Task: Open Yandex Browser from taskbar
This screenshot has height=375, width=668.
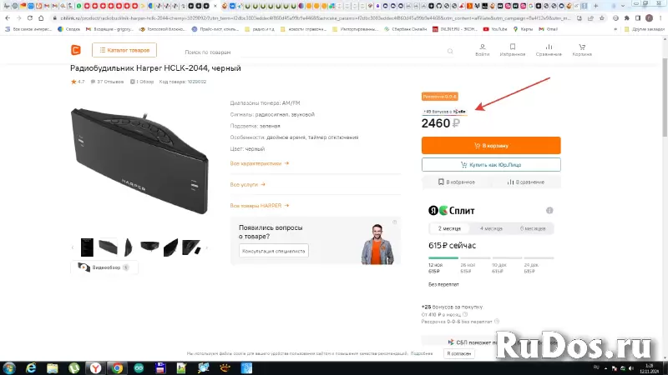Action: (x=95, y=367)
